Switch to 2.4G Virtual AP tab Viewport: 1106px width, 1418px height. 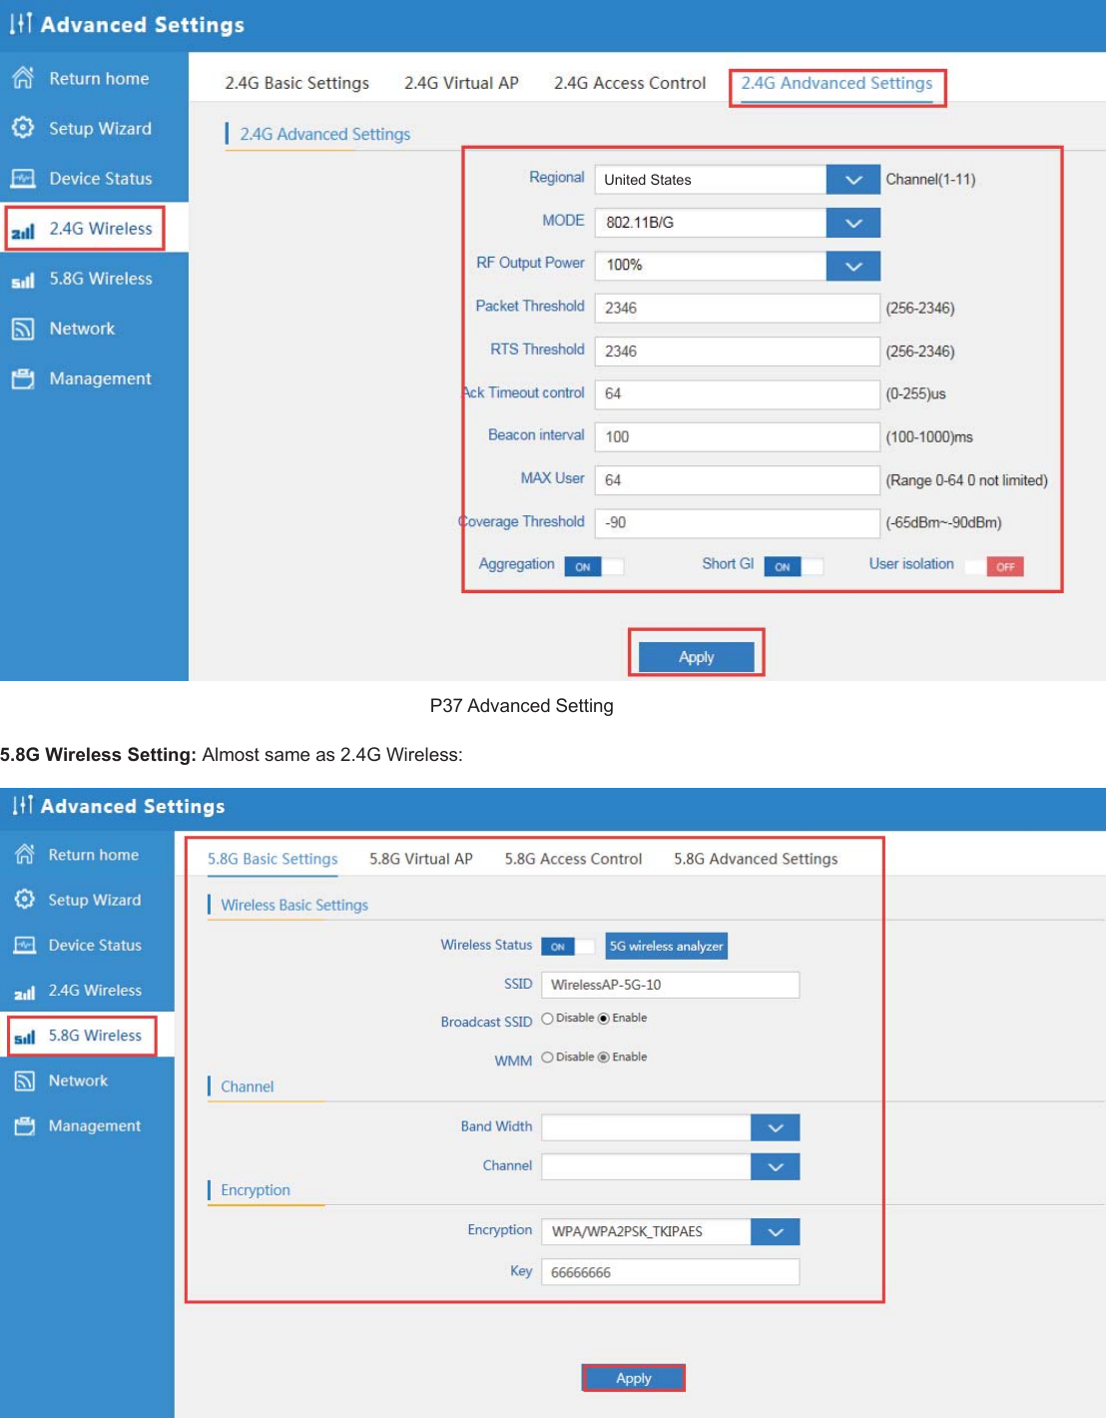point(461,83)
